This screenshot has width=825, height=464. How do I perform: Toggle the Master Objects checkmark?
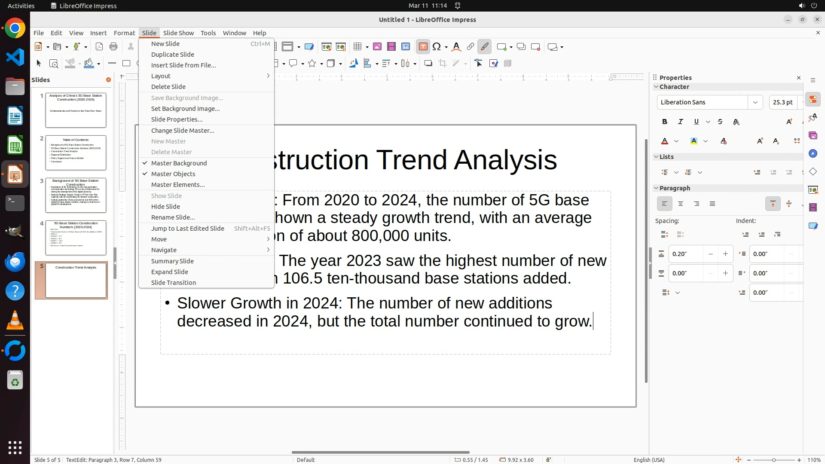pos(173,174)
